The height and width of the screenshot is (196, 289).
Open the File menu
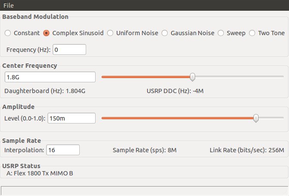pyautogui.click(x=9, y=5)
